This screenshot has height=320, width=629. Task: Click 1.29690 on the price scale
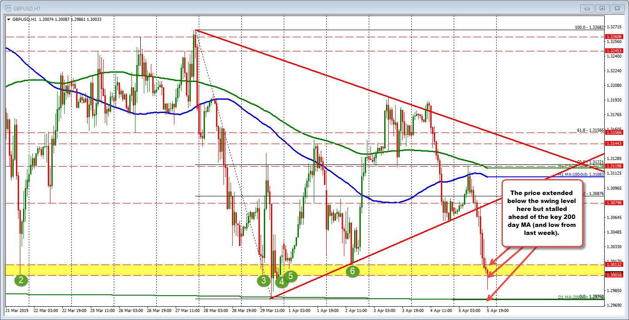pos(614,305)
